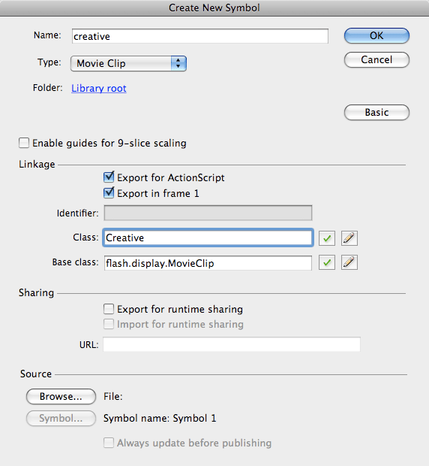Edit the Class definition with the pencil icon
The height and width of the screenshot is (466, 429).
(x=349, y=238)
